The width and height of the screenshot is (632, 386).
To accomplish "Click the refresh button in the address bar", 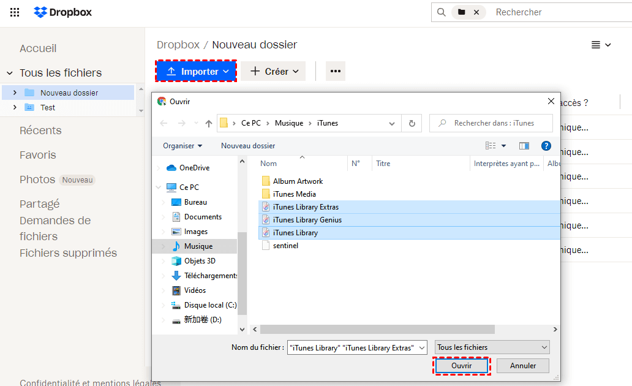I will point(412,123).
